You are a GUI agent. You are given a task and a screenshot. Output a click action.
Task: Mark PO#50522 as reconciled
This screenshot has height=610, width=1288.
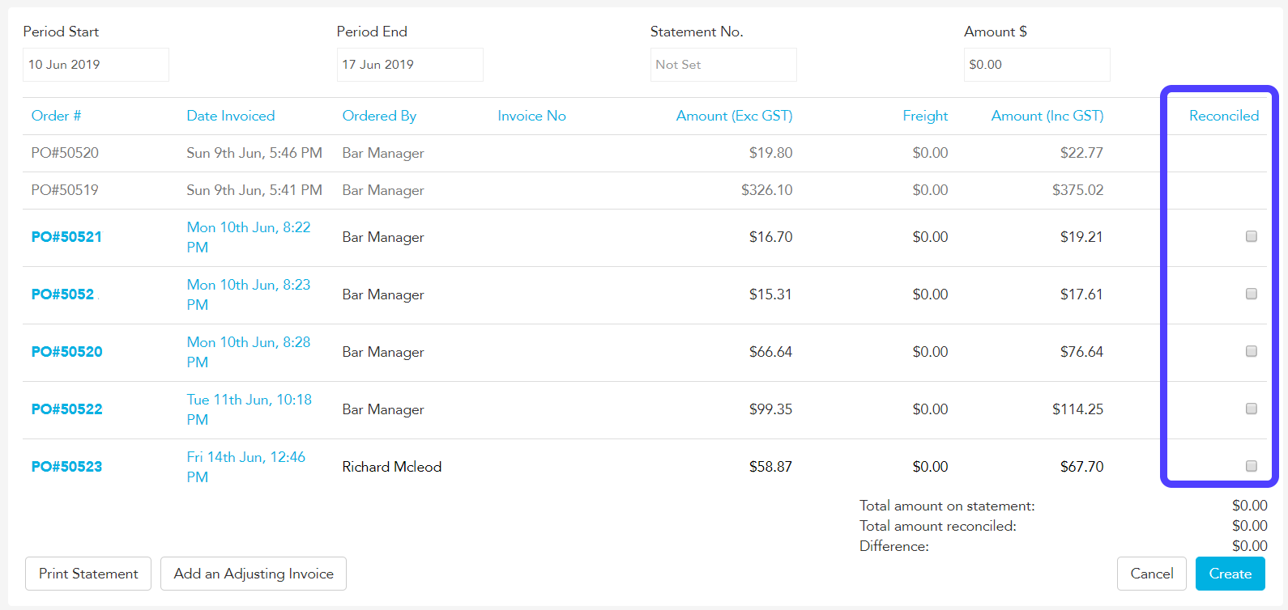coord(1251,409)
